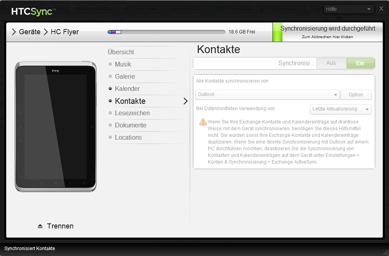
Task: Click the HTC Flyer device image
Action: (56, 127)
